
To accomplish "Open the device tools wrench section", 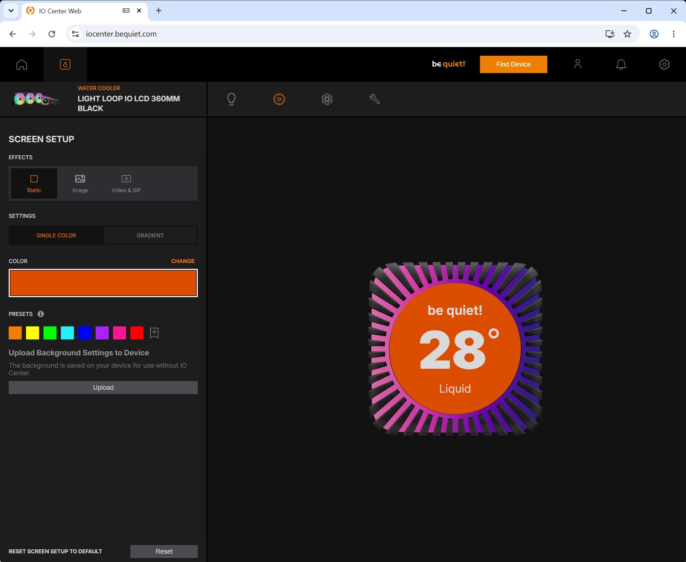I will tap(375, 99).
